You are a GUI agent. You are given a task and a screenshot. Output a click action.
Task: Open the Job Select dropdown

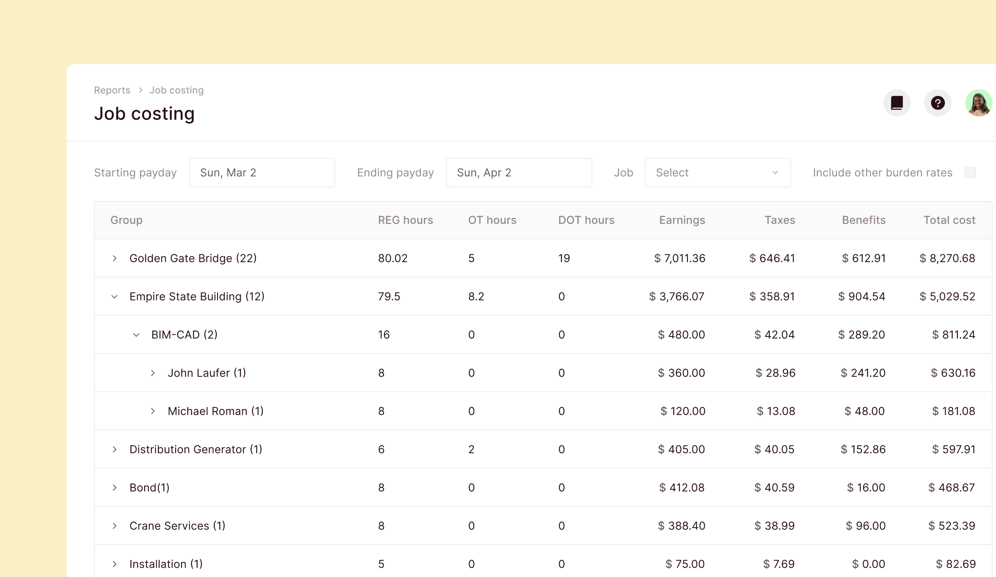pos(717,172)
